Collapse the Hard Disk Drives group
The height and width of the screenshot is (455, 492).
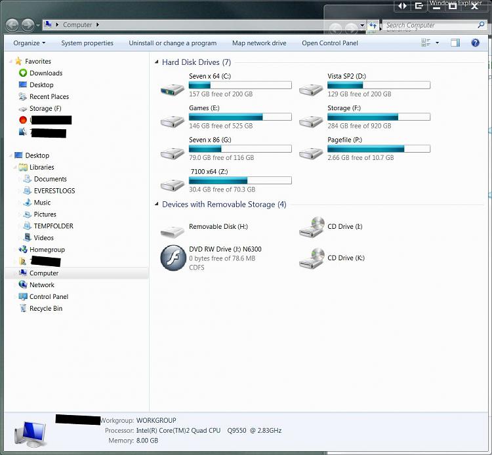tap(157, 62)
